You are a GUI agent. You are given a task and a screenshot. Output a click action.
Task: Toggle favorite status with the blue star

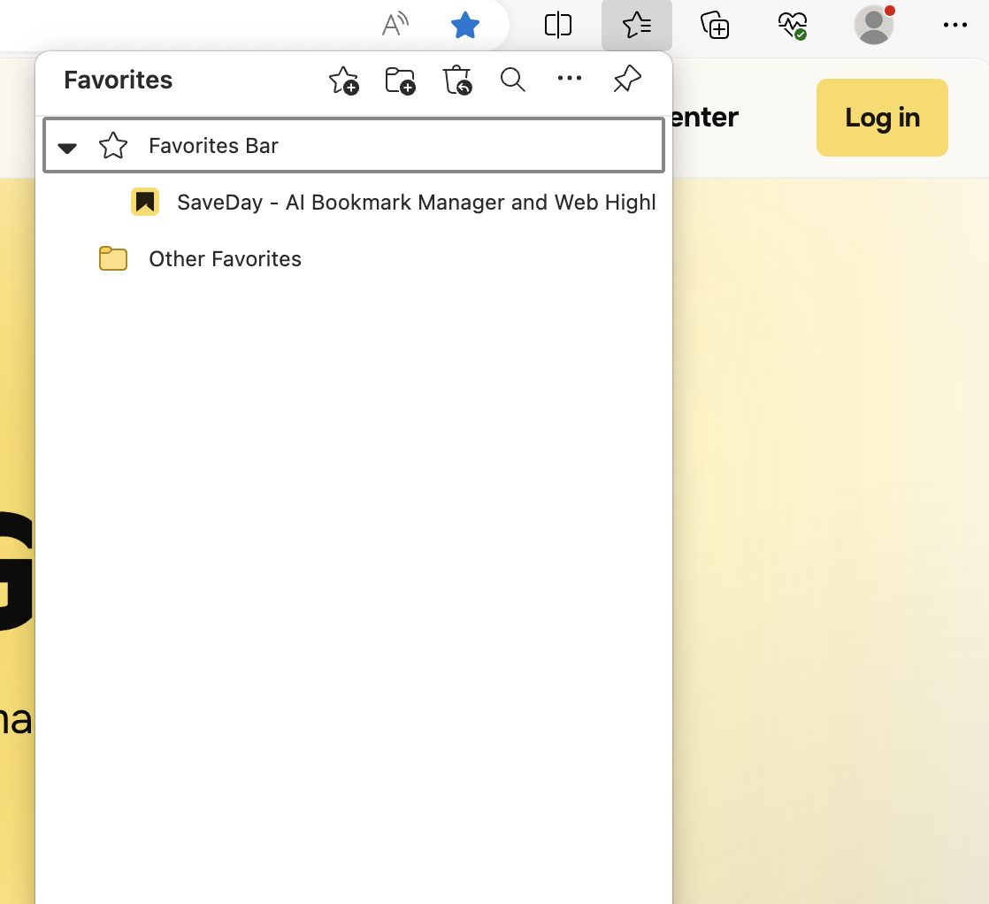[465, 25]
